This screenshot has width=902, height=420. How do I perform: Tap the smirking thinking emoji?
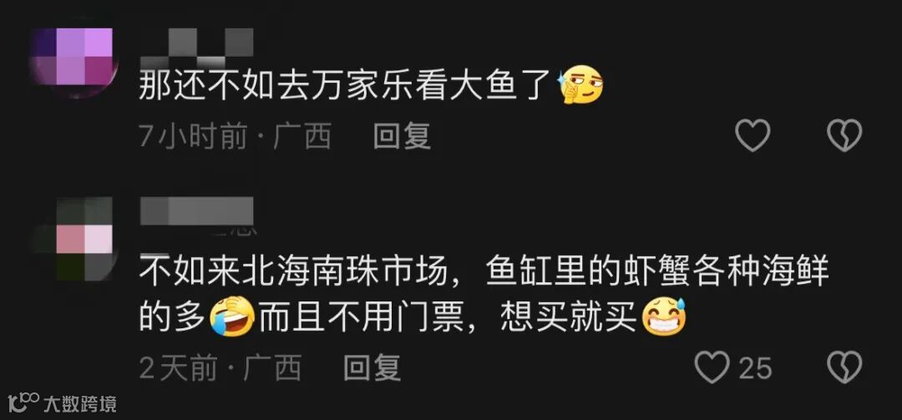coord(581,84)
